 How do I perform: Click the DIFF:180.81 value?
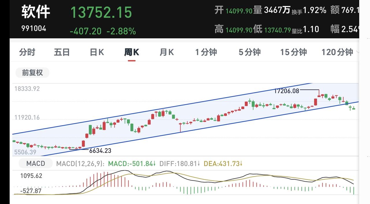point(180,164)
